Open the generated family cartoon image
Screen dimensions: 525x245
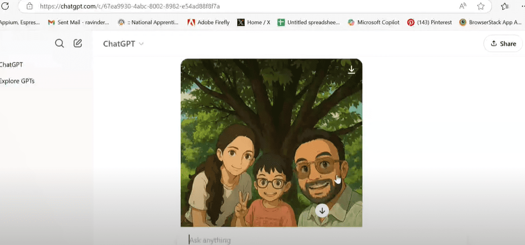[271, 143]
